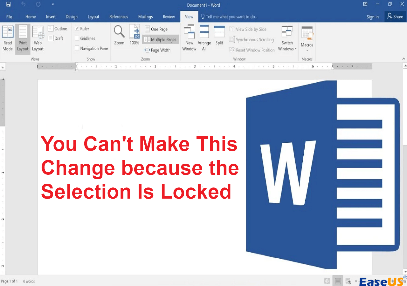Click Page 1 of 1 in the status bar
Screen dimensions: 407x286
coord(9,281)
